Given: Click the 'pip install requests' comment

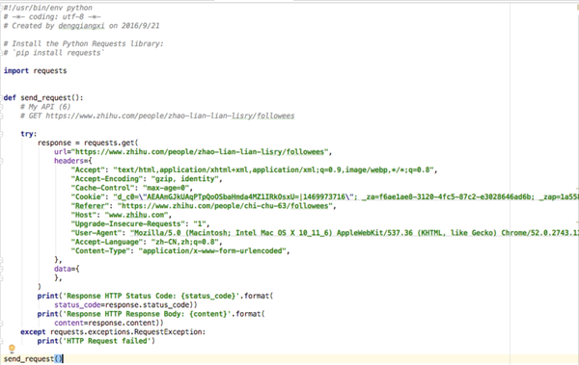Looking at the screenshot, I should pyautogui.click(x=54, y=53).
